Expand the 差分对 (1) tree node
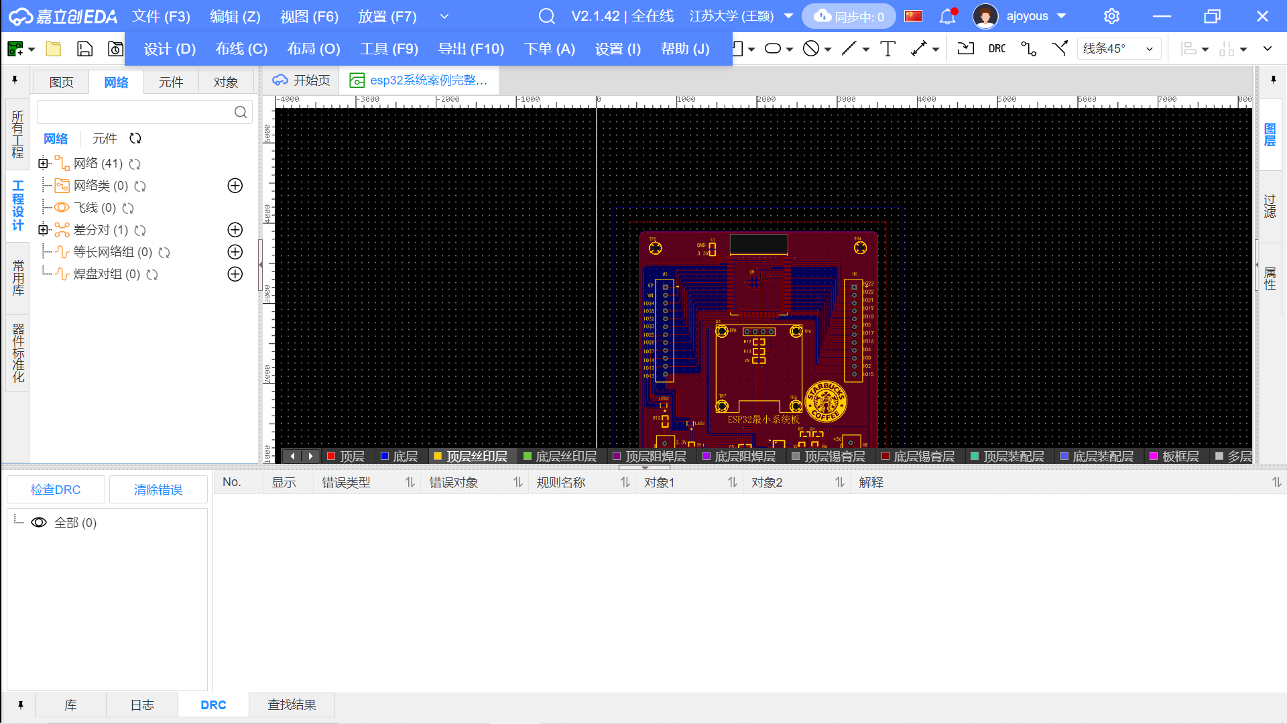Image resolution: width=1287 pixels, height=724 pixels. (x=44, y=230)
